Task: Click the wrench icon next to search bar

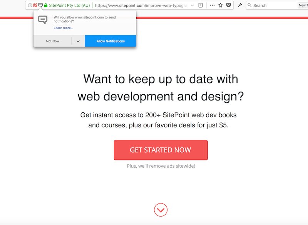Action: (240, 5)
